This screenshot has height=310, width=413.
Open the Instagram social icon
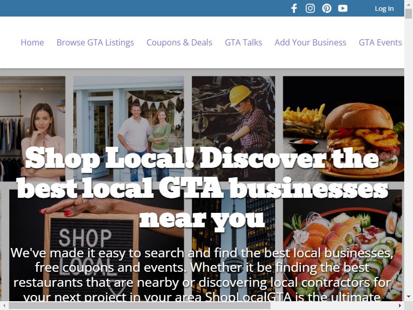[x=310, y=8]
